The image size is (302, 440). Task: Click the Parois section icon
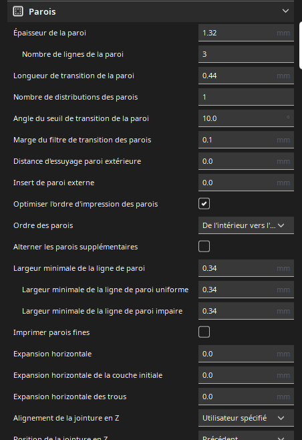click(x=18, y=11)
